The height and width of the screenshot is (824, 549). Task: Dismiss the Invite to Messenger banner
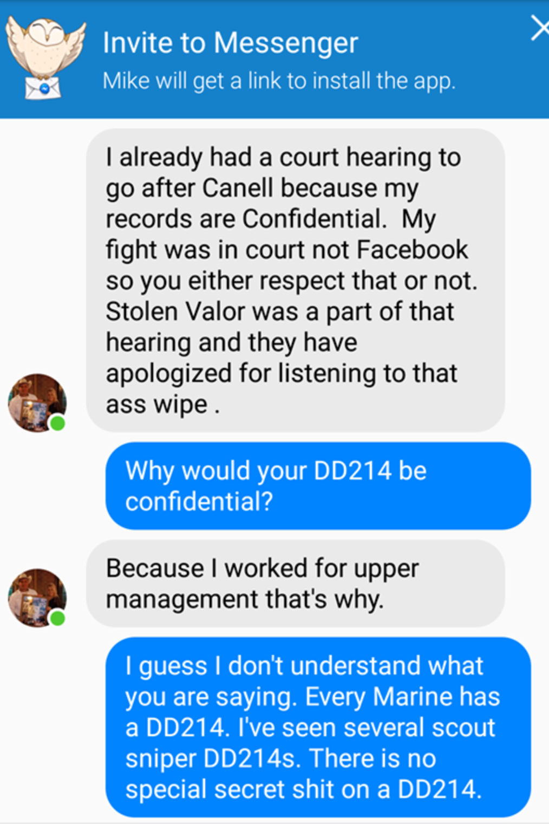click(x=540, y=28)
